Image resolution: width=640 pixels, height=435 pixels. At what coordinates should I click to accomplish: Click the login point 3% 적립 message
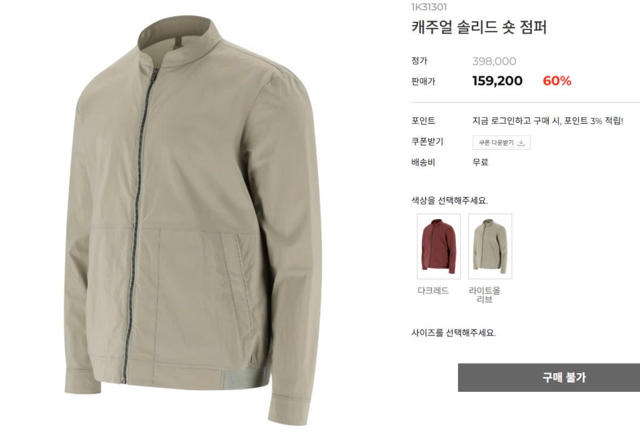[547, 120]
